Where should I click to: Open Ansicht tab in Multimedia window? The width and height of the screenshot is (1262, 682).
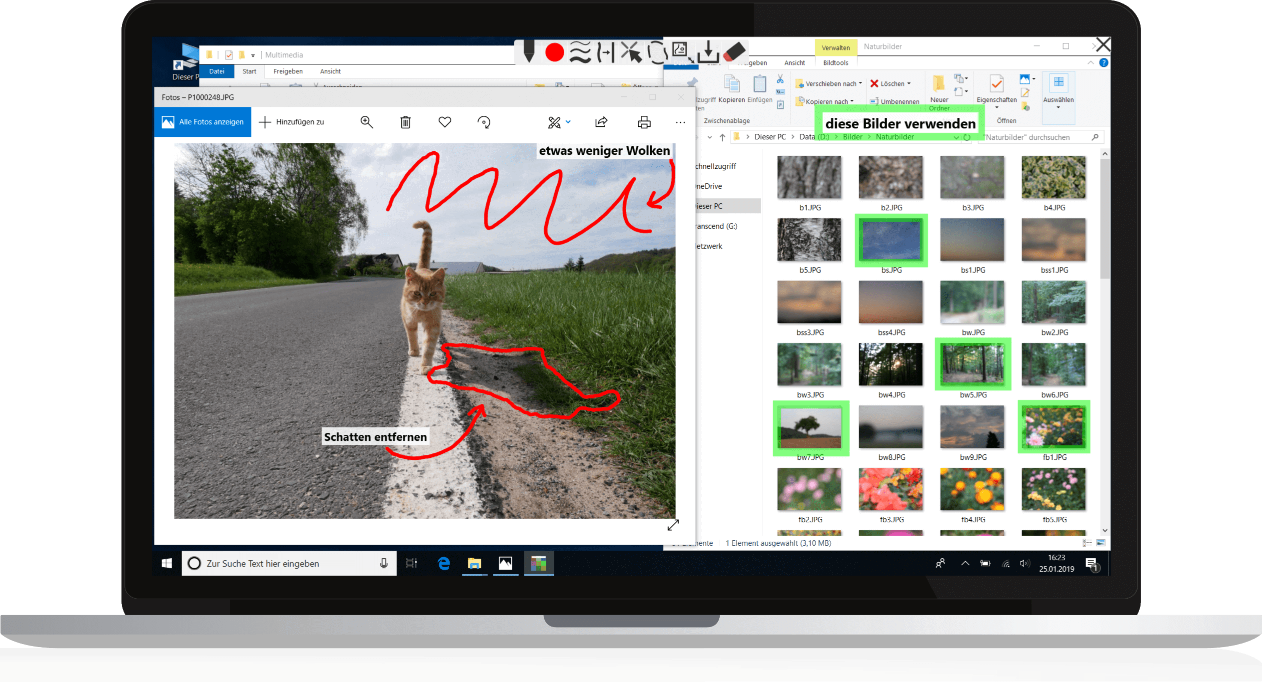(x=330, y=71)
